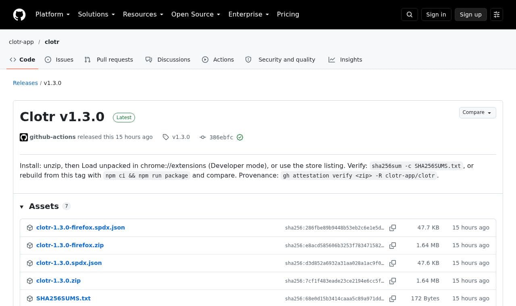Open commit 386ebfc
This screenshot has width=516, height=306.
(x=221, y=137)
